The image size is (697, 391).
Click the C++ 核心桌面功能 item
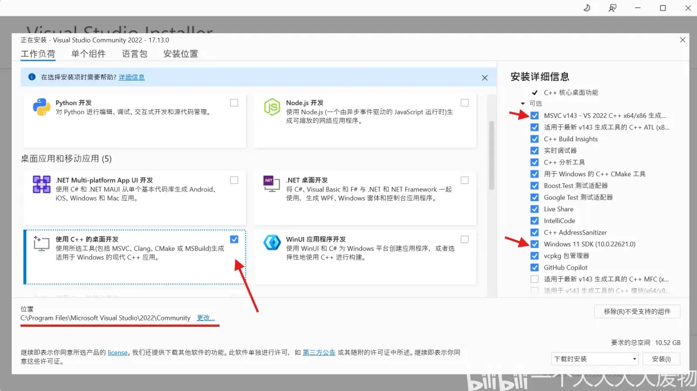(571, 92)
